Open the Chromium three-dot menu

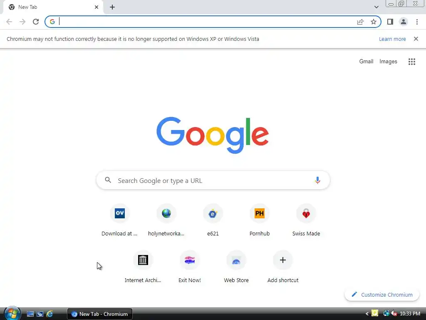(x=417, y=22)
